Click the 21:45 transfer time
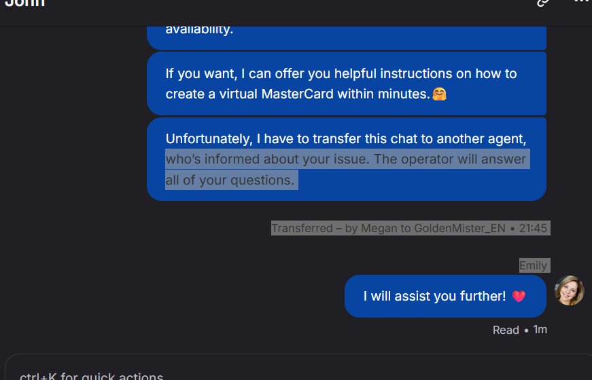 pos(533,228)
